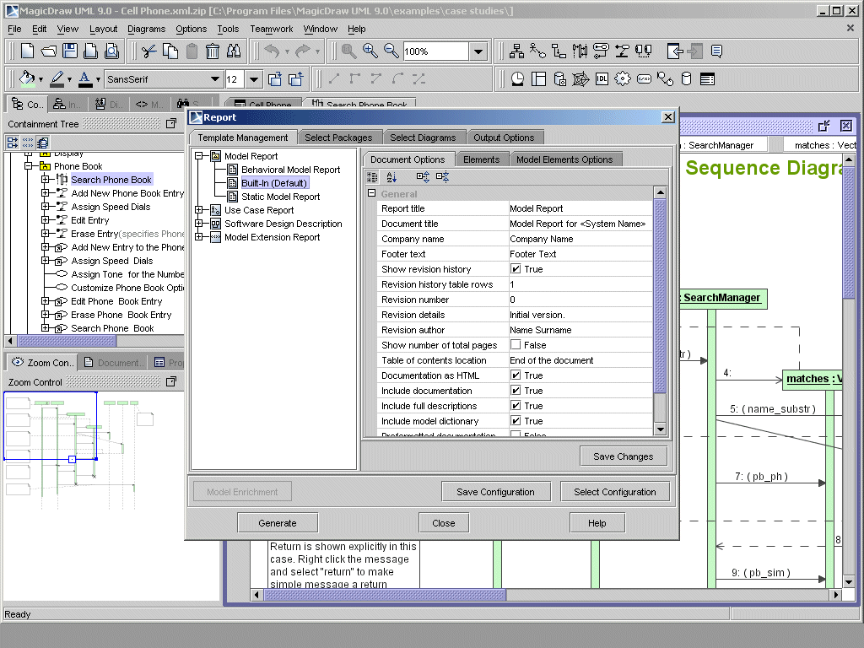Open a project using the folder icon
The image size is (864, 648).
pyautogui.click(x=48, y=51)
